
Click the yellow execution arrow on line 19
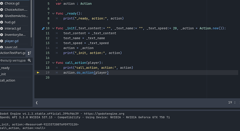point(38,72)
